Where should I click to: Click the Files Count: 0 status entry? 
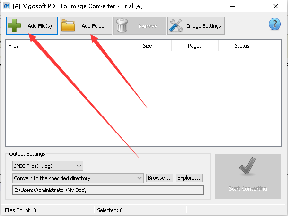click(x=21, y=210)
